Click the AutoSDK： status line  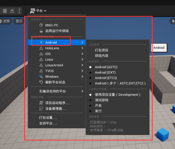point(98,126)
